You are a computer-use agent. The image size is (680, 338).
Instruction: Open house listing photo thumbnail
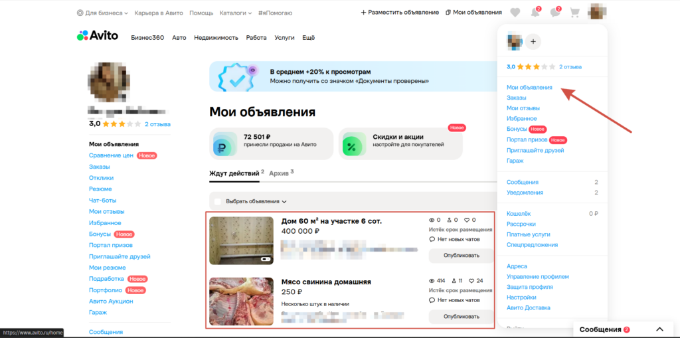click(241, 241)
